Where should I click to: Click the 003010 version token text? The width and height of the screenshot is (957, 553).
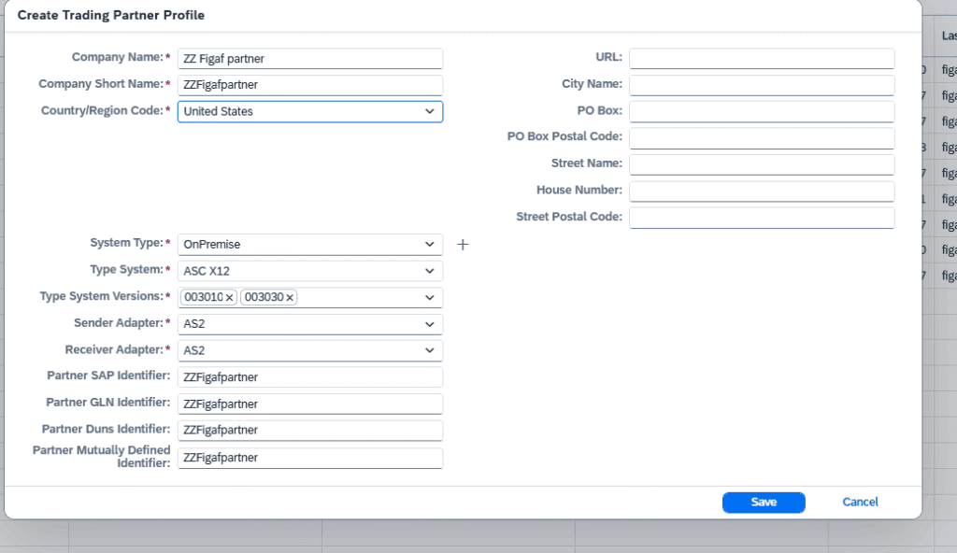click(204, 297)
